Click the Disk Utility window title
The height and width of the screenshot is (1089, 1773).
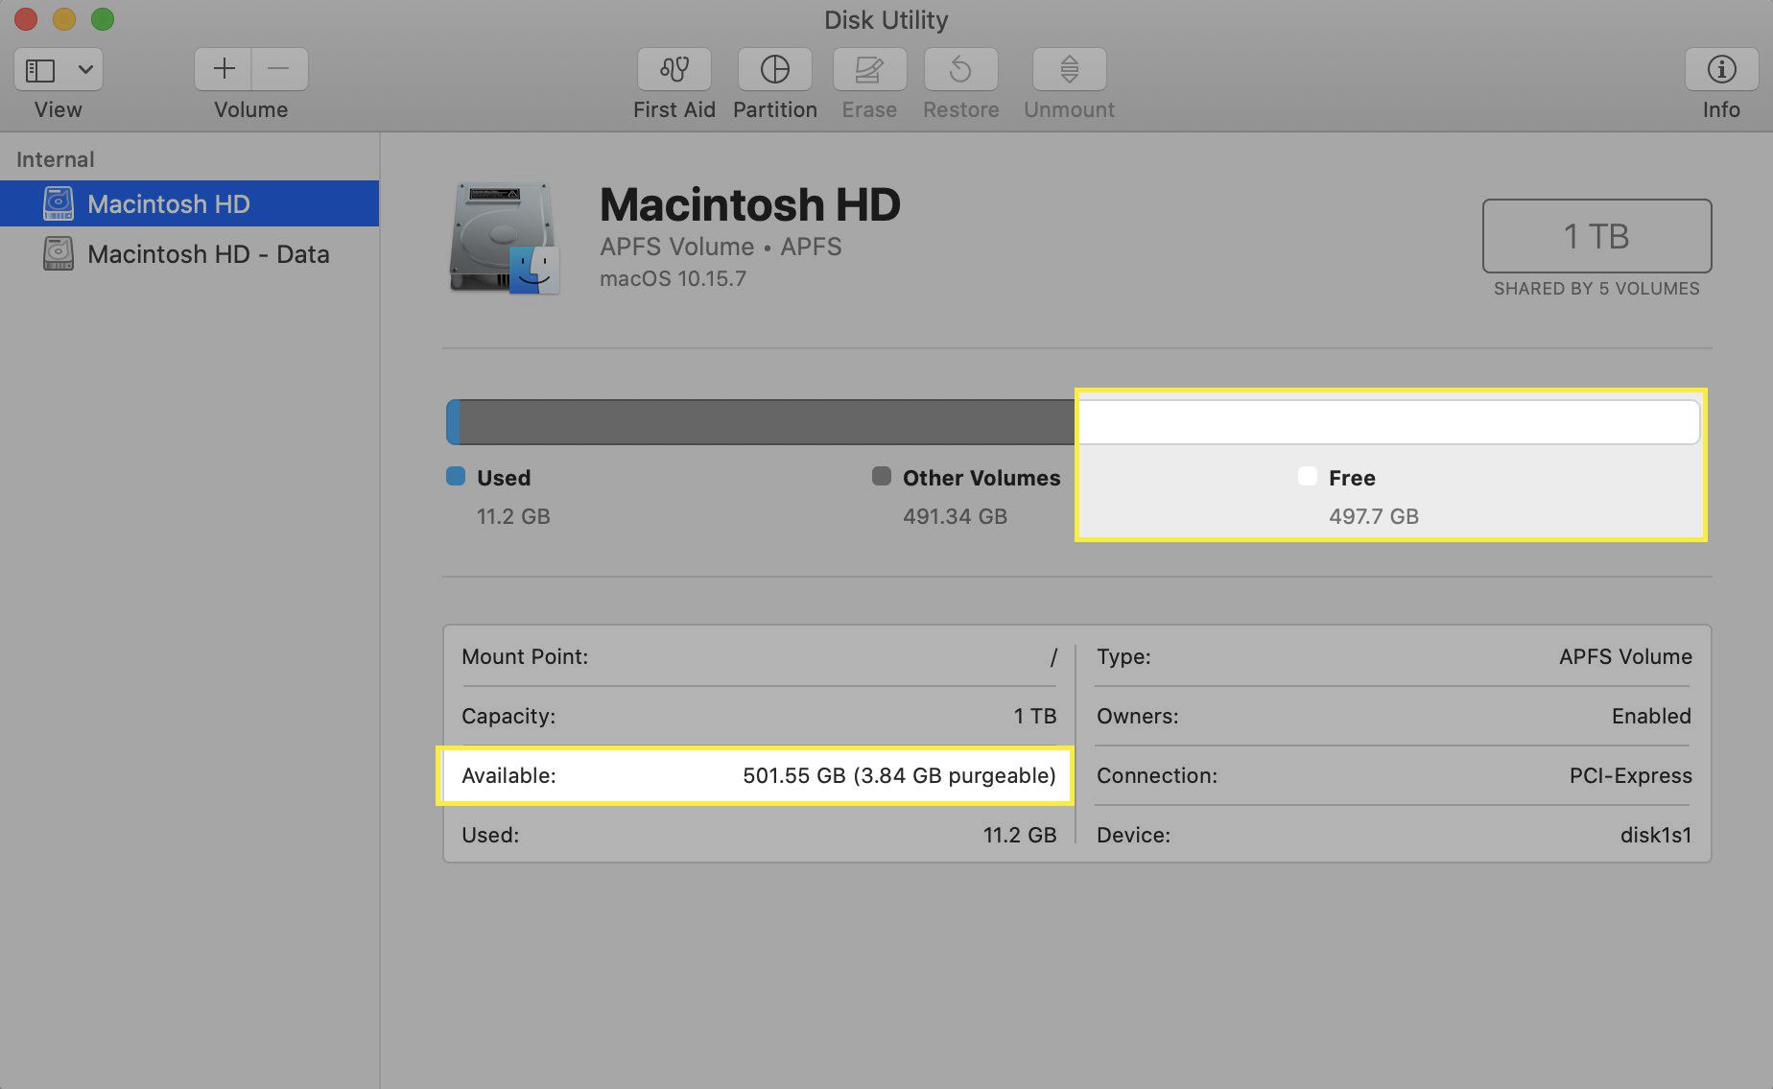(x=886, y=19)
